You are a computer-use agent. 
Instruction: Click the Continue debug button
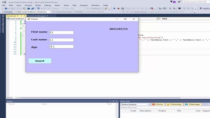coord(94,9)
